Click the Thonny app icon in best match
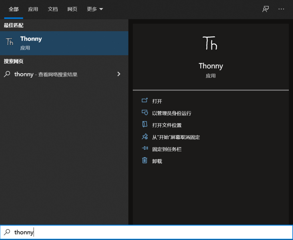 [x=10, y=42]
